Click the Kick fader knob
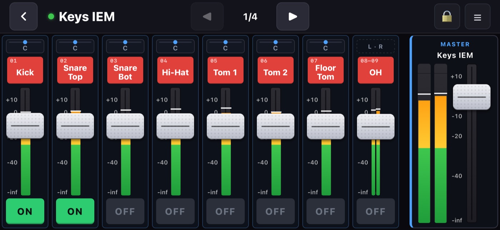This screenshot has width=500, height=230. (x=25, y=126)
